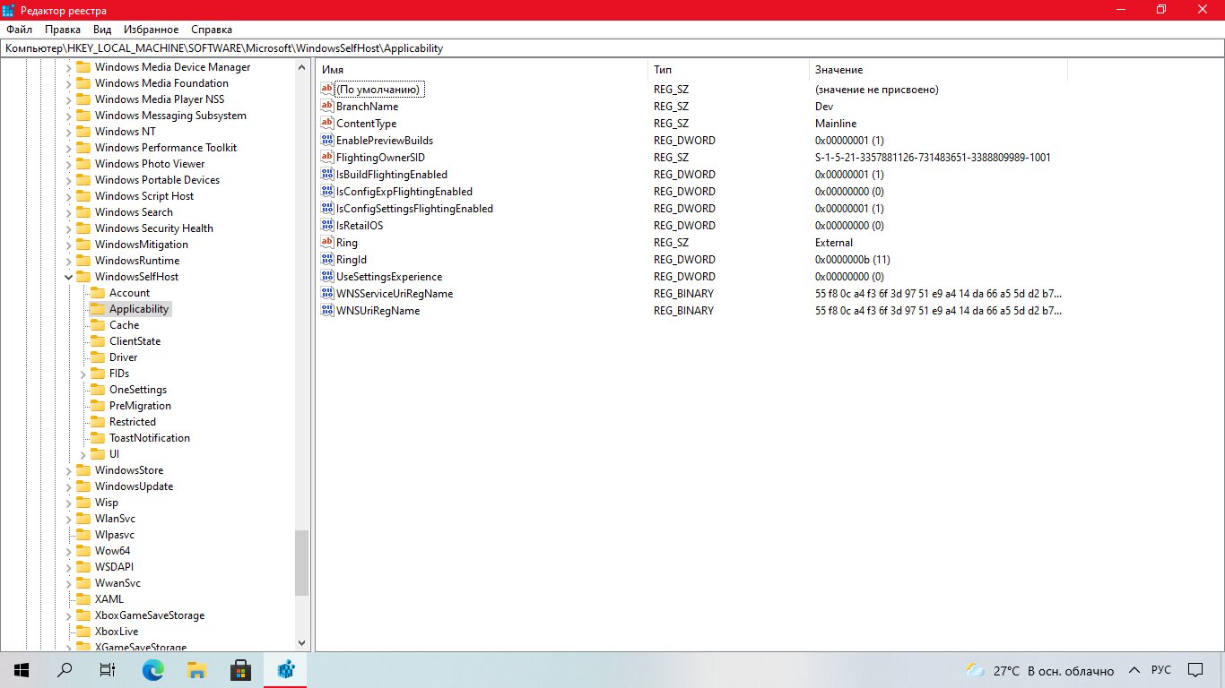
Task: Open Microsoft Edge from the taskbar
Action: click(153, 670)
